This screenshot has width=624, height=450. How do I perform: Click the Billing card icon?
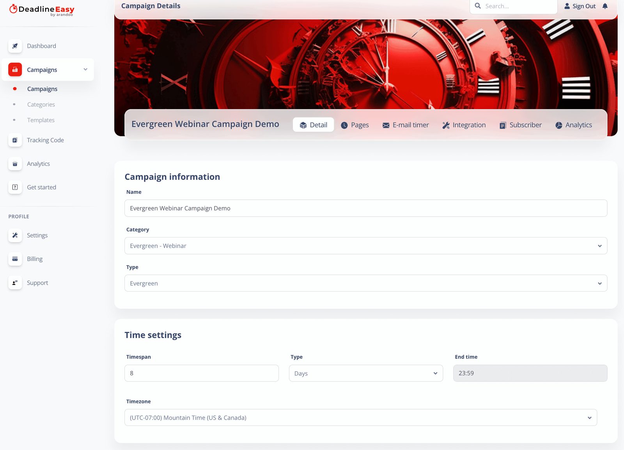(x=15, y=259)
